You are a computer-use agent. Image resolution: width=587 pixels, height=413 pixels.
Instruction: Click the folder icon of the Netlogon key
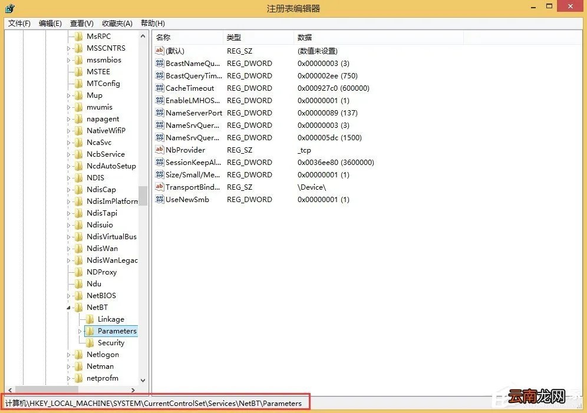coord(78,354)
